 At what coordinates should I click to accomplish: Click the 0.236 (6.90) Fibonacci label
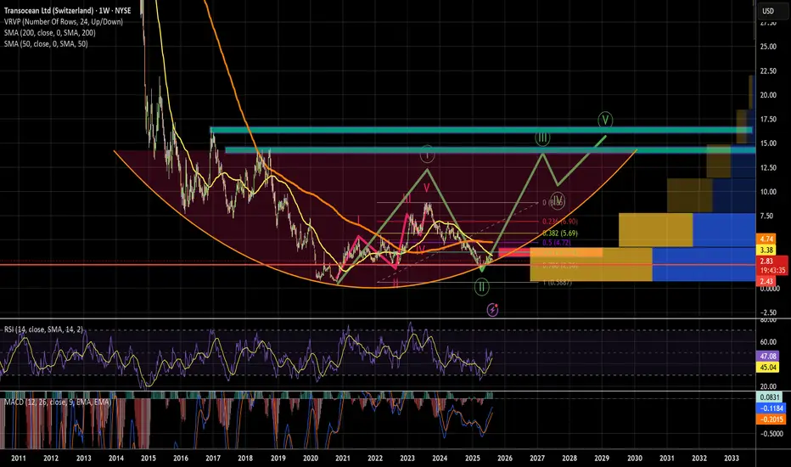(560, 222)
